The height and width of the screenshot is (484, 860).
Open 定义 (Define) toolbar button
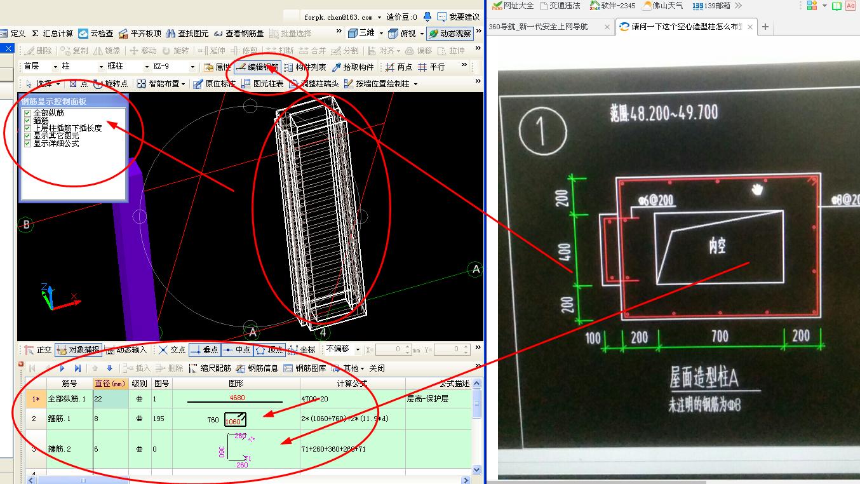(x=13, y=33)
